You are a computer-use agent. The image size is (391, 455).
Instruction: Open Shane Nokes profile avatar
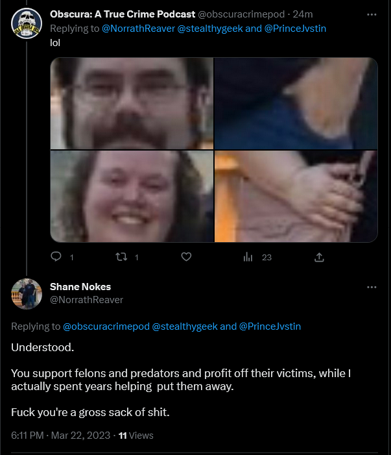[27, 293]
